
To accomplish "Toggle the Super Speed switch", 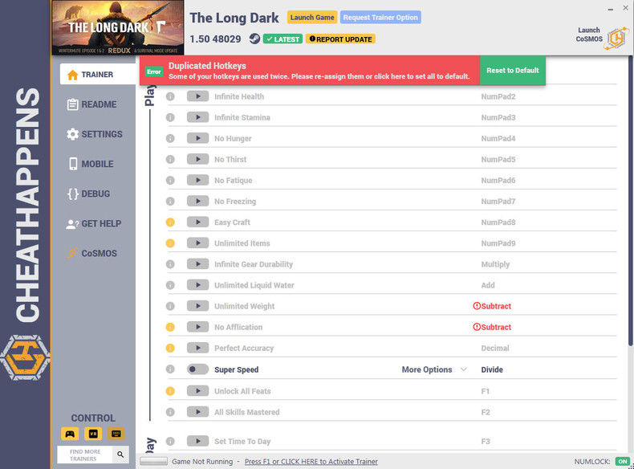I will click(197, 369).
